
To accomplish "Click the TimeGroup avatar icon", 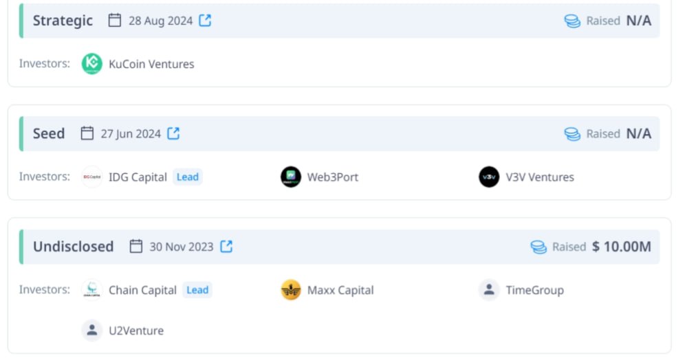I will click(x=489, y=290).
